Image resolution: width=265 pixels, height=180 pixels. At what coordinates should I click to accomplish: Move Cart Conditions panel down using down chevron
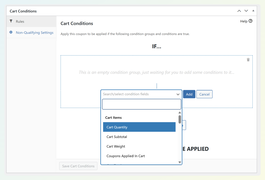(x=246, y=11)
